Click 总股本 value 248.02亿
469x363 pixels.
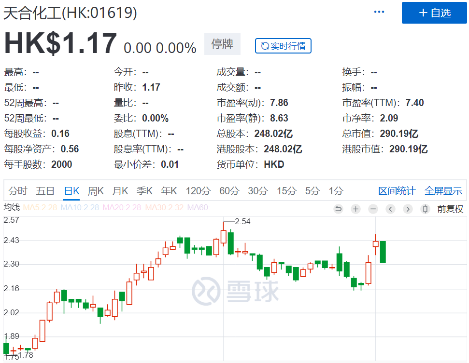(273, 134)
